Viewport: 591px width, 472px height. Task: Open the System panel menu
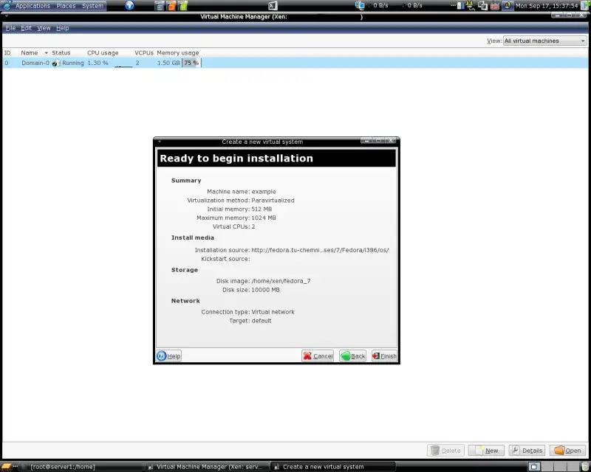click(x=93, y=6)
